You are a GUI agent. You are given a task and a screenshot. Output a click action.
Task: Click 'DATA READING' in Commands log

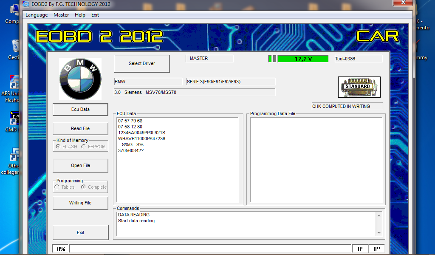coord(134,215)
